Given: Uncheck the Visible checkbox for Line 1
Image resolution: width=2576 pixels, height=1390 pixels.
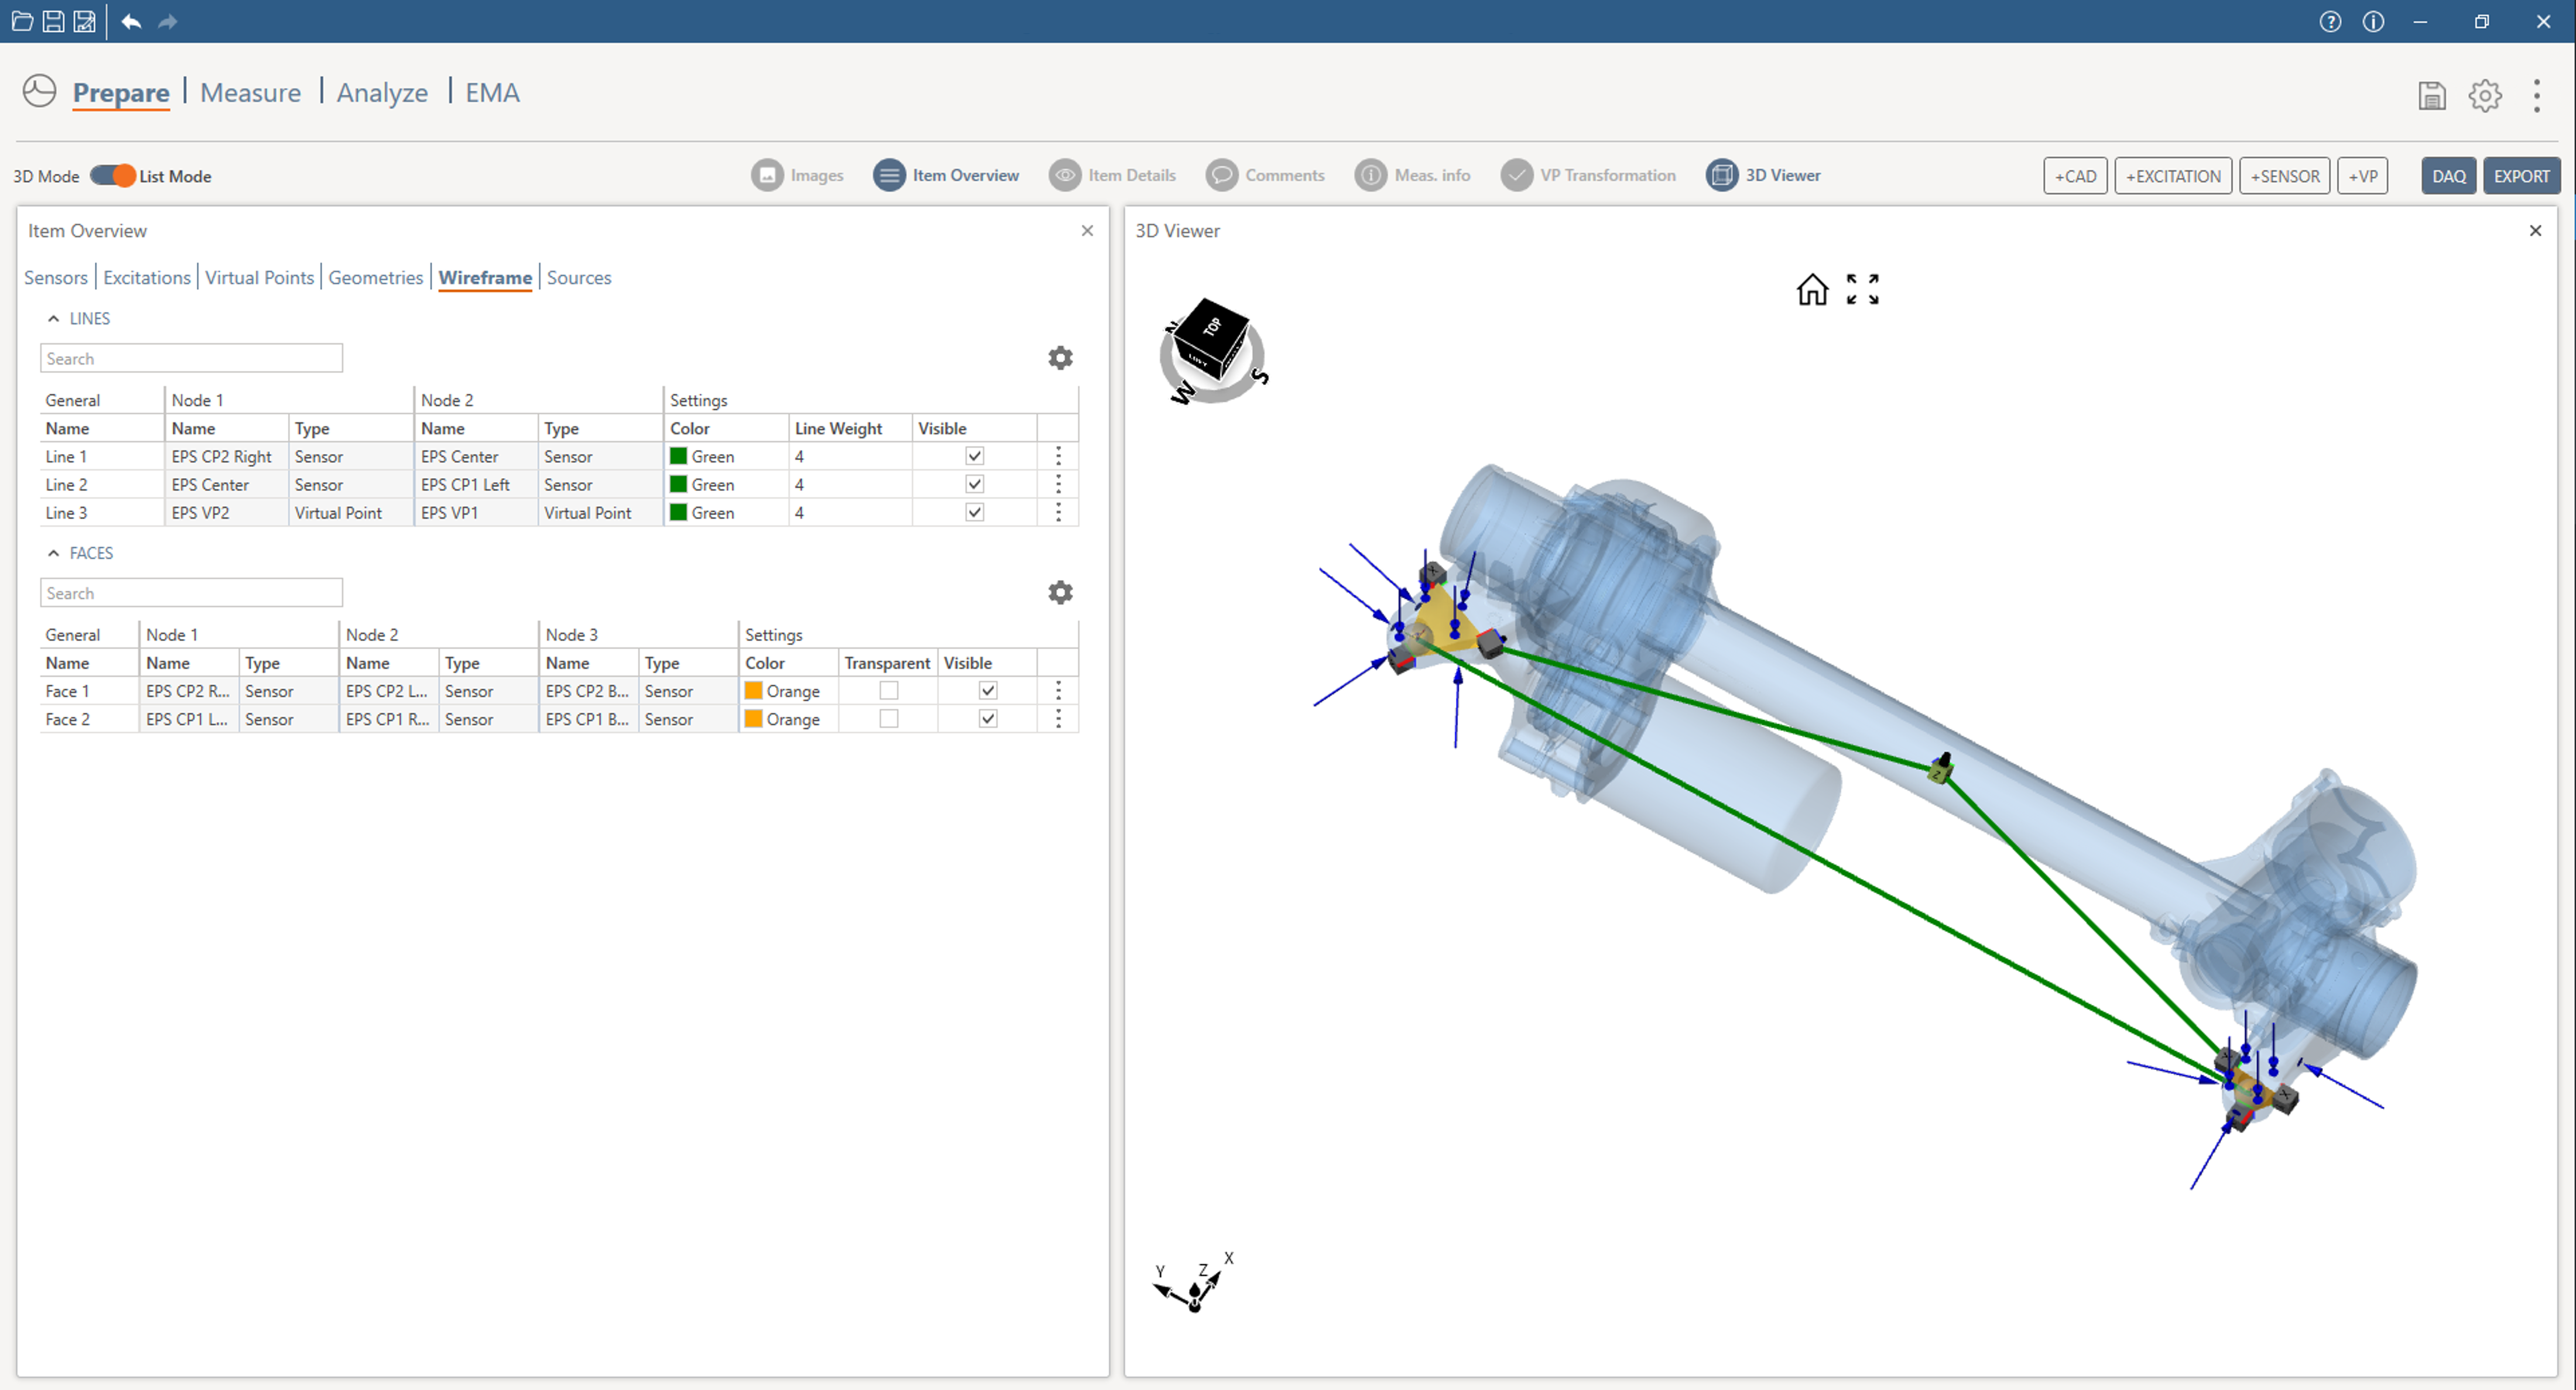Looking at the screenshot, I should point(974,456).
